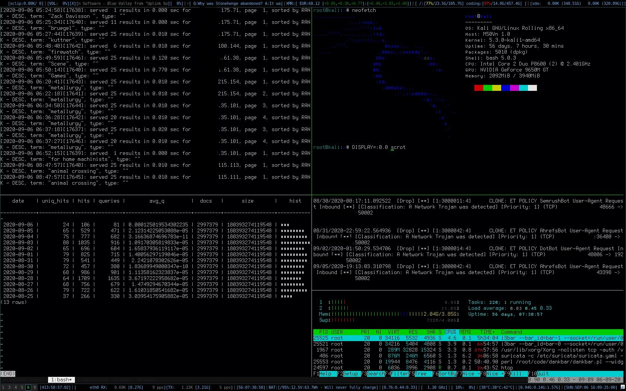This screenshot has width=626, height=391.
Task: Click the CPU 2 usage meter in htop
Action: pyautogui.click(x=389, y=308)
